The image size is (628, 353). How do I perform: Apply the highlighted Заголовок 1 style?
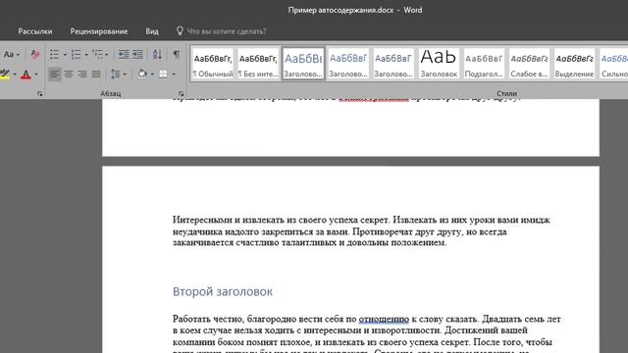pyautogui.click(x=303, y=64)
